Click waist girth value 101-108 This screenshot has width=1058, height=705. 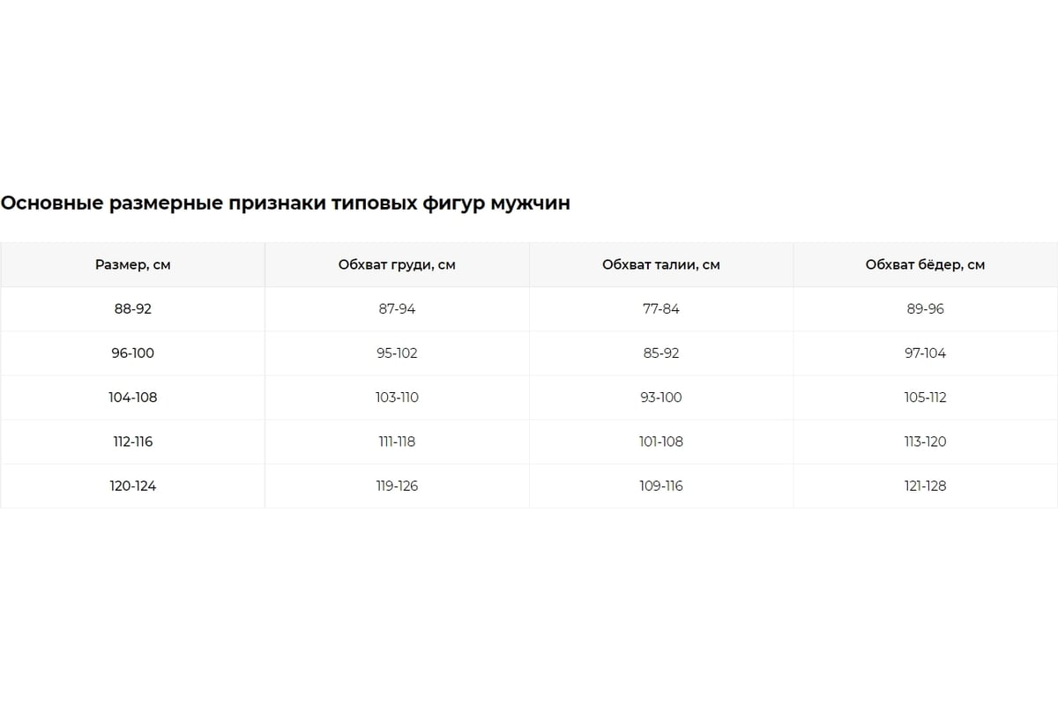coord(661,442)
